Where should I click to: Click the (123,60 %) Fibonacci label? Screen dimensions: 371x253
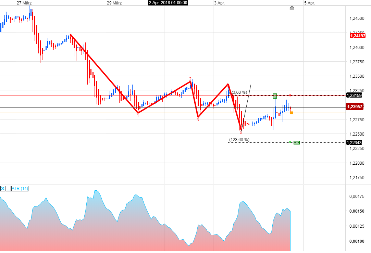[x=239, y=138]
